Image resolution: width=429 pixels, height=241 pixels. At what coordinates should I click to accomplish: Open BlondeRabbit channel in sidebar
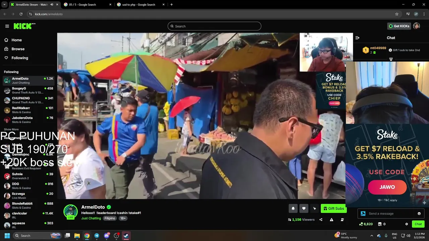[28, 205]
